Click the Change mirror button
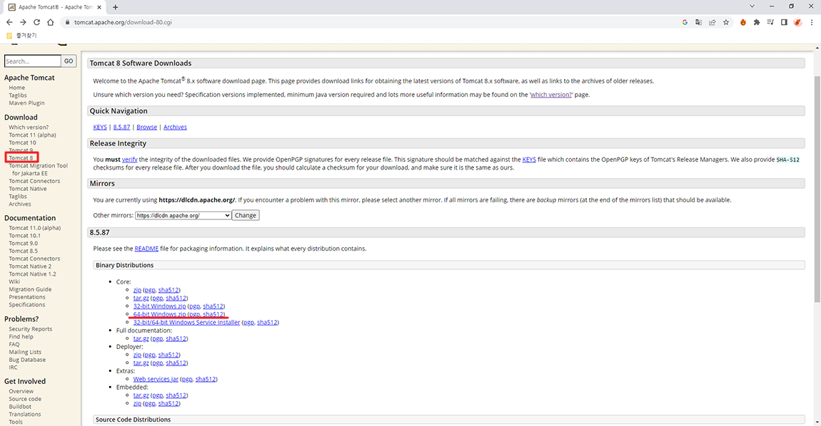The width and height of the screenshot is (821, 426). point(246,215)
